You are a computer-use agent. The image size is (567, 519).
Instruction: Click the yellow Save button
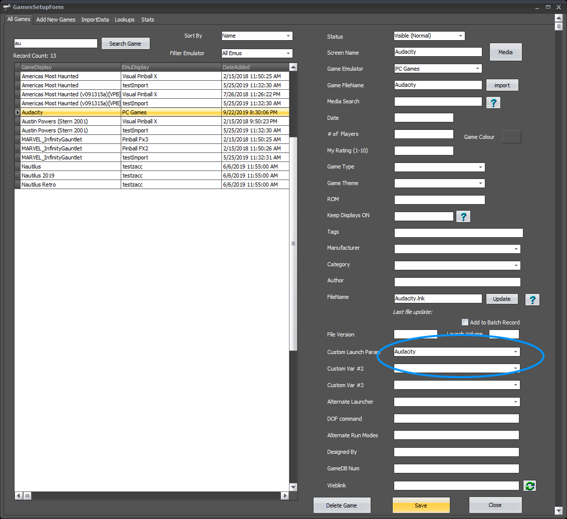421,505
